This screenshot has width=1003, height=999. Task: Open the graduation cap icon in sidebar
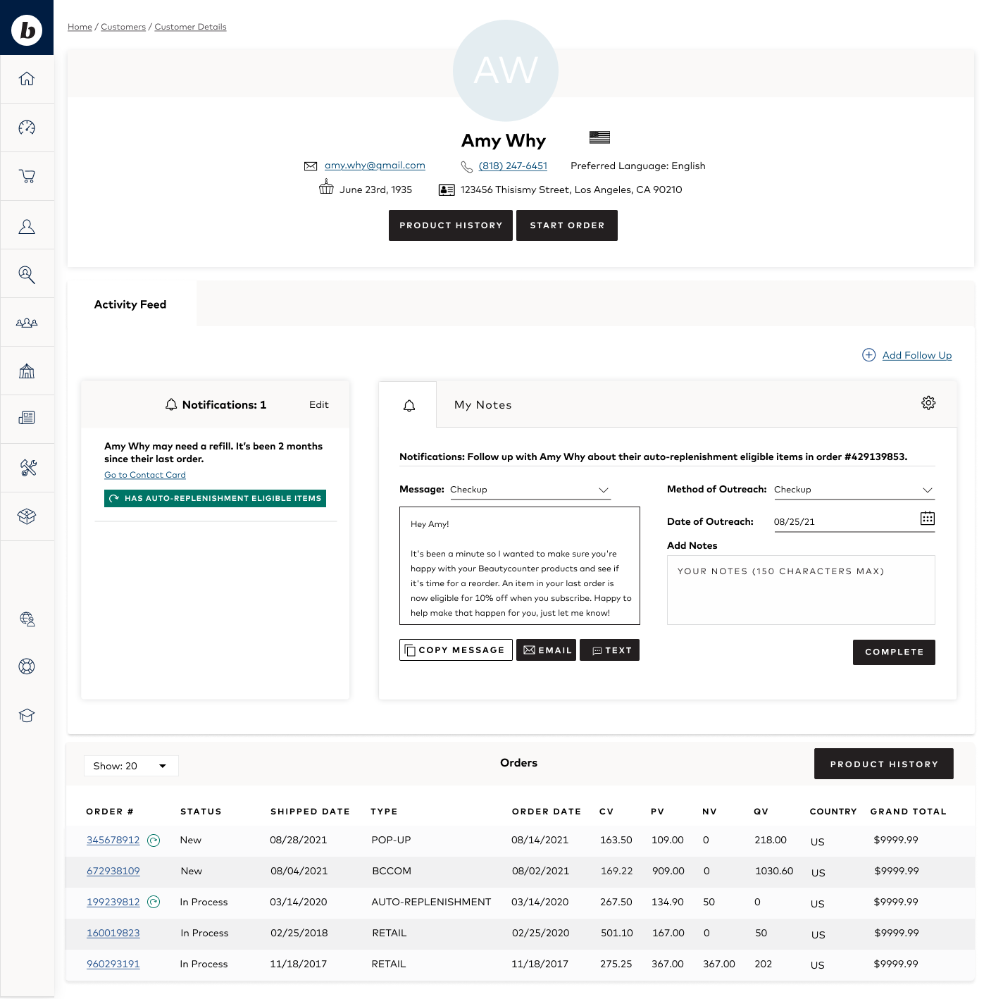pyautogui.click(x=27, y=716)
